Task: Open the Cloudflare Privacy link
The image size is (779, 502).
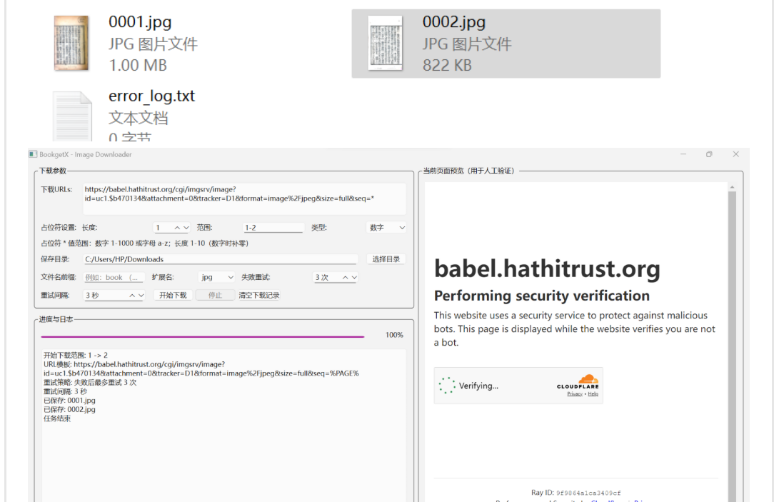Action: [x=575, y=394]
